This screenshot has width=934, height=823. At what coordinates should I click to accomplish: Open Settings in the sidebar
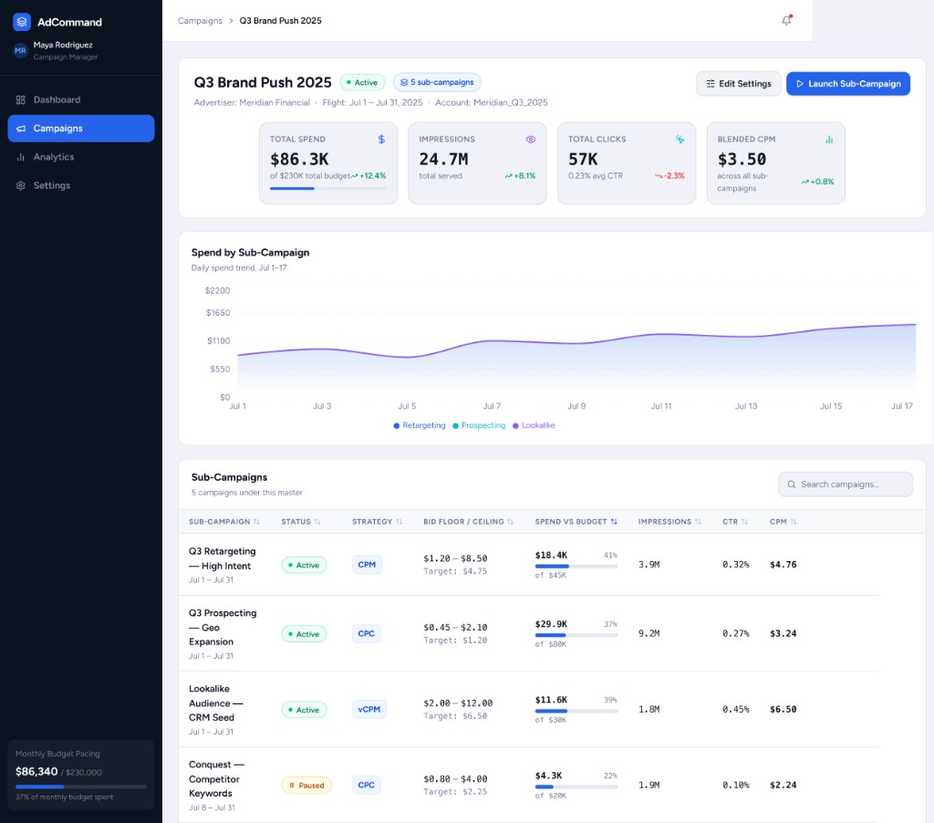[x=81, y=185]
